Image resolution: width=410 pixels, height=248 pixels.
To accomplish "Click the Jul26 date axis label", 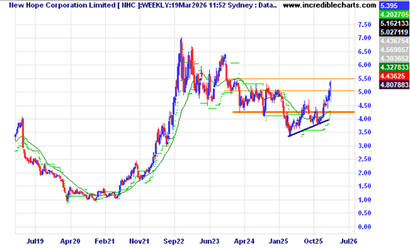I will pyautogui.click(x=349, y=241).
